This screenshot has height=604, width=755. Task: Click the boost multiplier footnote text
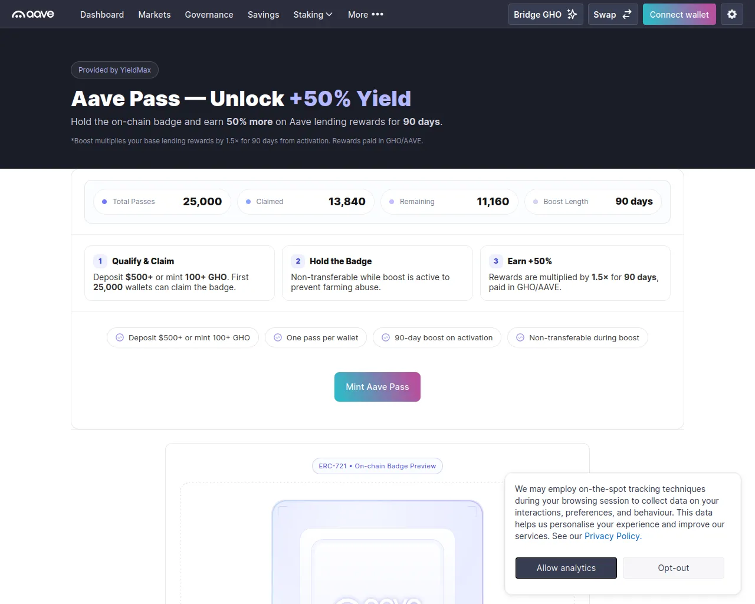point(247,141)
